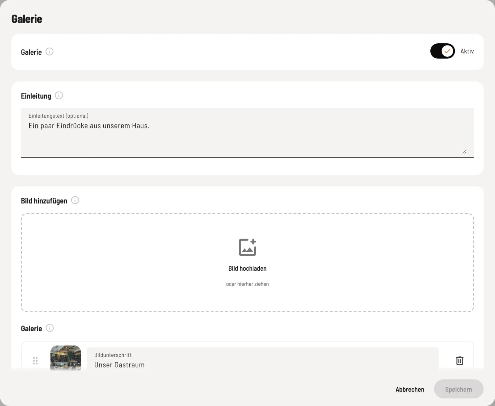This screenshot has width=495, height=406.
Task: Toggle the Galerie Aktiv switch
Action: tap(442, 51)
